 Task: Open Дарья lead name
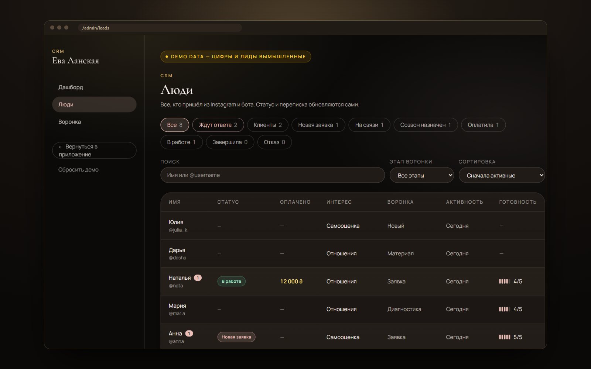coord(177,250)
